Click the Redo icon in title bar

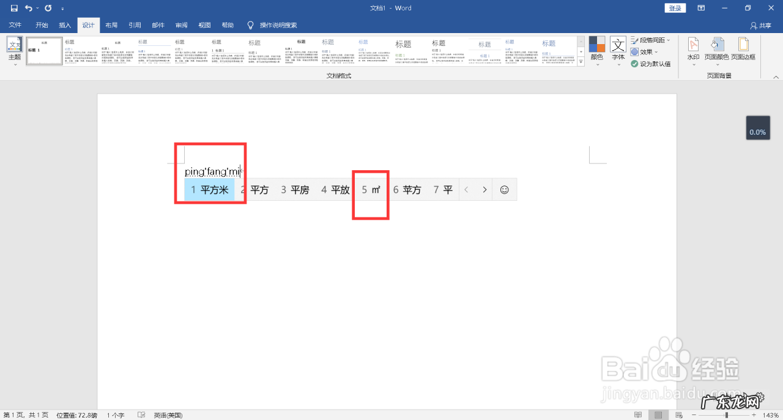point(48,8)
